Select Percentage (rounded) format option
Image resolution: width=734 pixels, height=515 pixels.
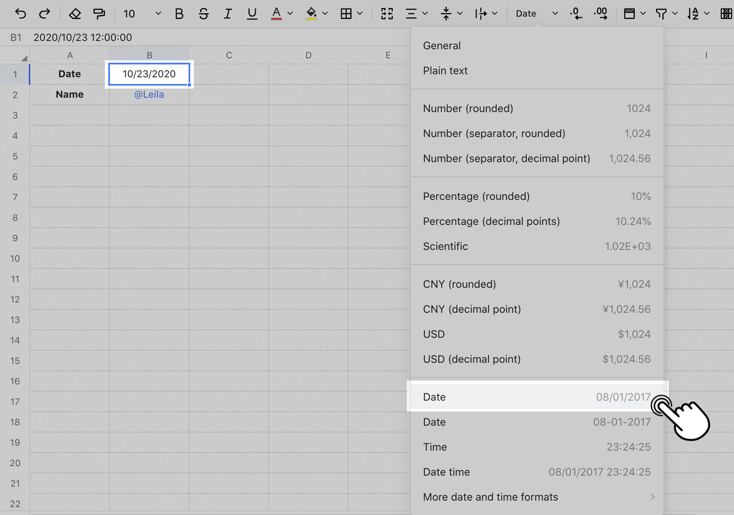coord(477,196)
